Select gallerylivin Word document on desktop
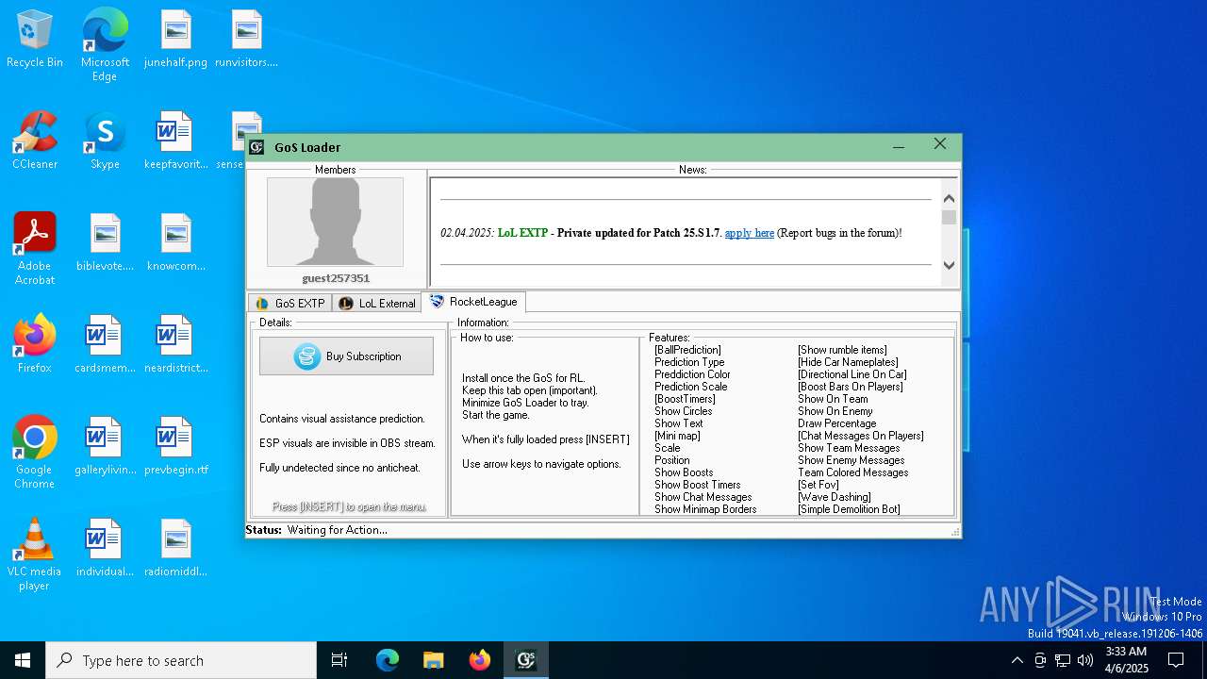This screenshot has height=679, width=1207. click(x=105, y=446)
